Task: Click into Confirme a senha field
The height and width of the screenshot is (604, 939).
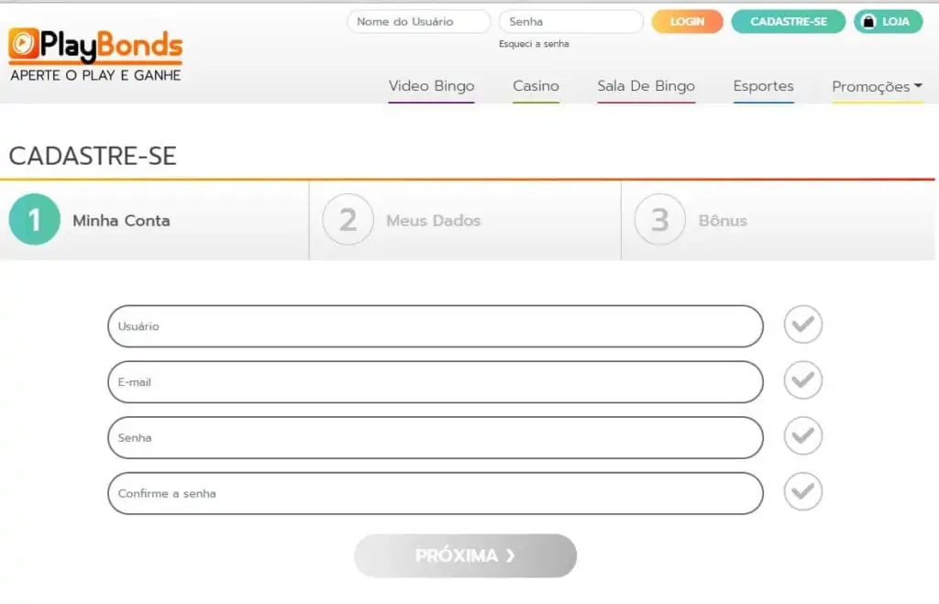Action: 436,493
